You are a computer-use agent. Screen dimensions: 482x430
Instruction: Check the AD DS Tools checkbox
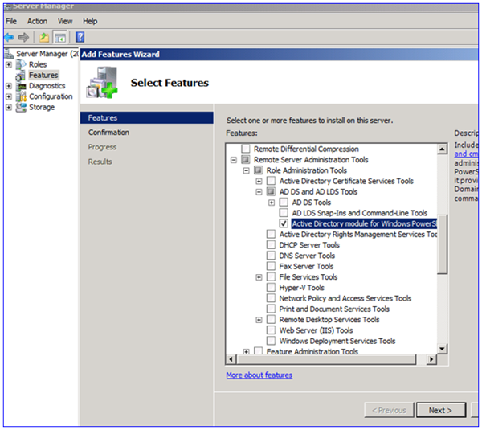[x=284, y=203]
